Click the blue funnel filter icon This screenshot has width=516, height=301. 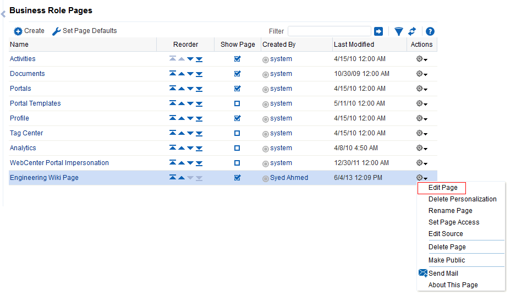click(398, 31)
